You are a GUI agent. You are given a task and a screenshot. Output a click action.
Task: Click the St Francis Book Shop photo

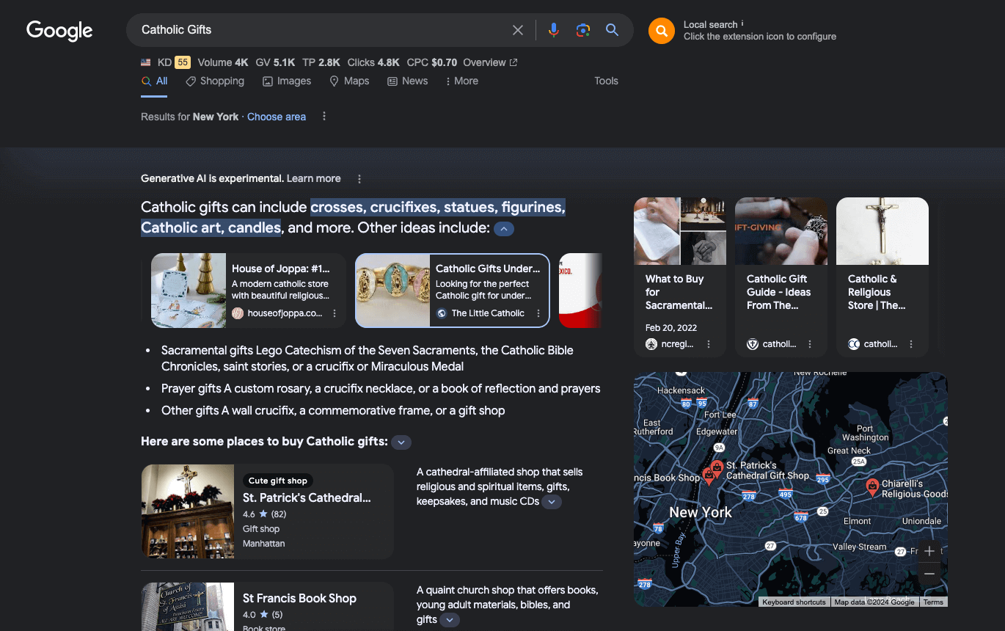coord(188,607)
